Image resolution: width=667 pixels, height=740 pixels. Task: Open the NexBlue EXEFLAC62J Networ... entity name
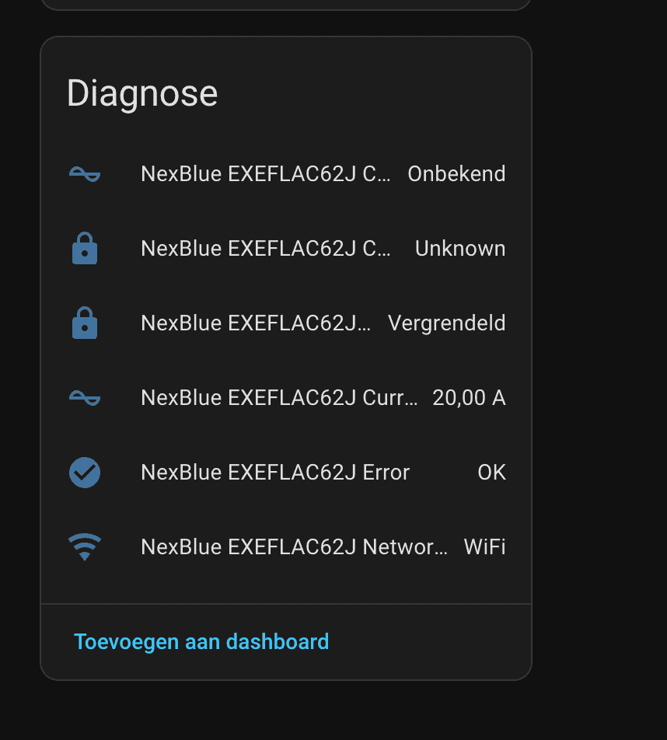pyautogui.click(x=294, y=547)
